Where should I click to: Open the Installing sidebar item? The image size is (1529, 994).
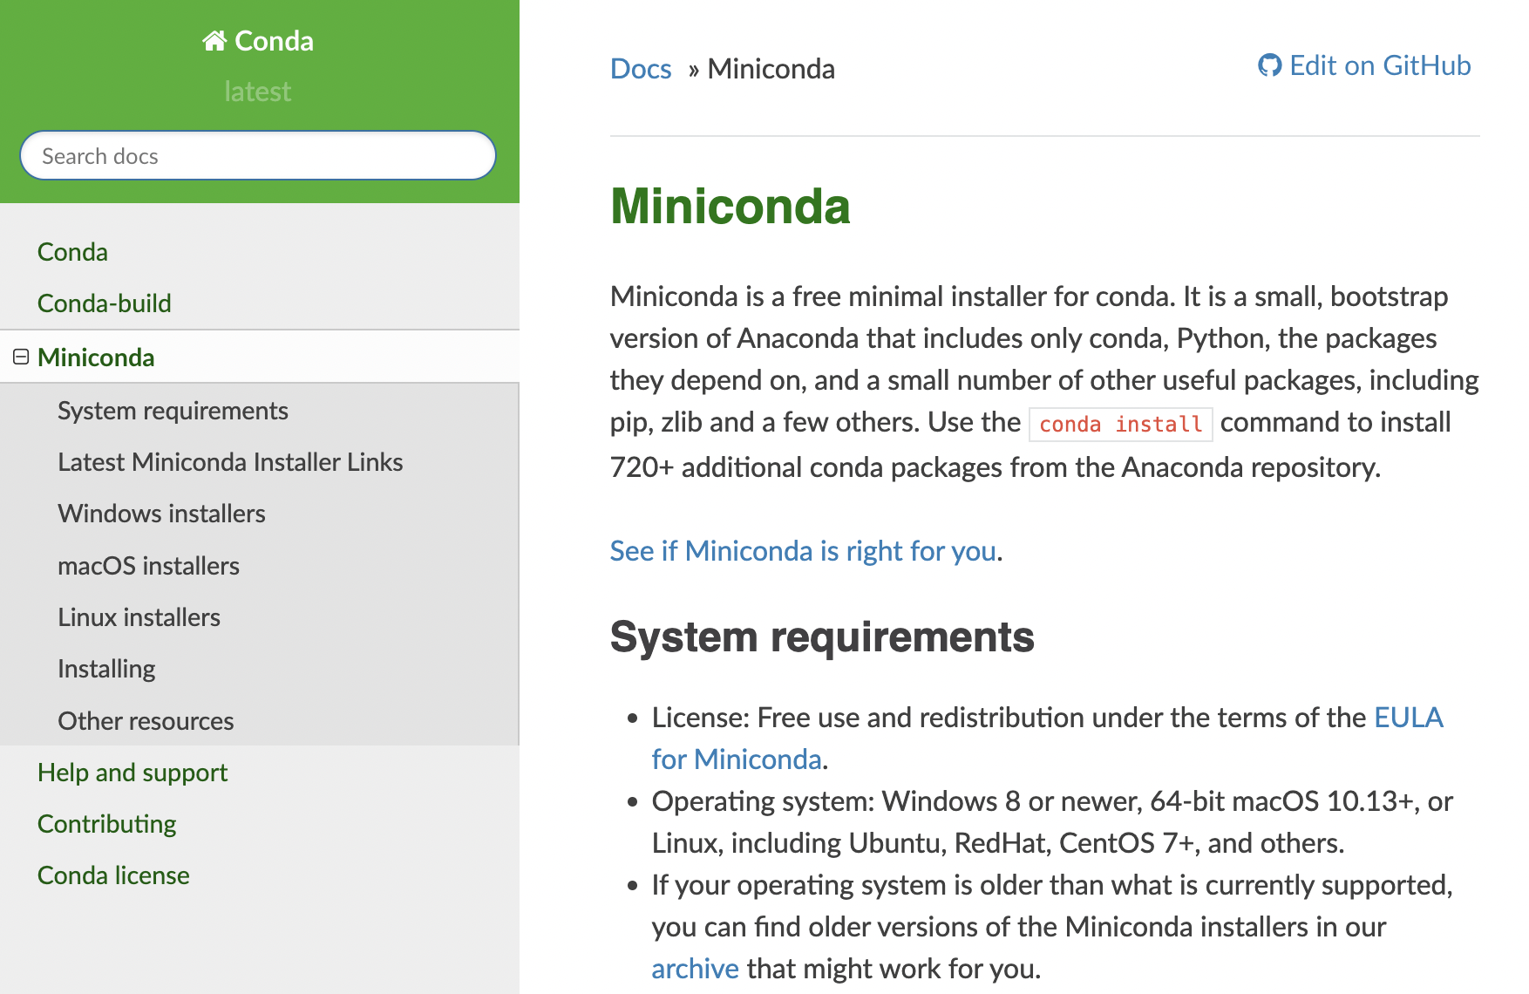(x=106, y=669)
